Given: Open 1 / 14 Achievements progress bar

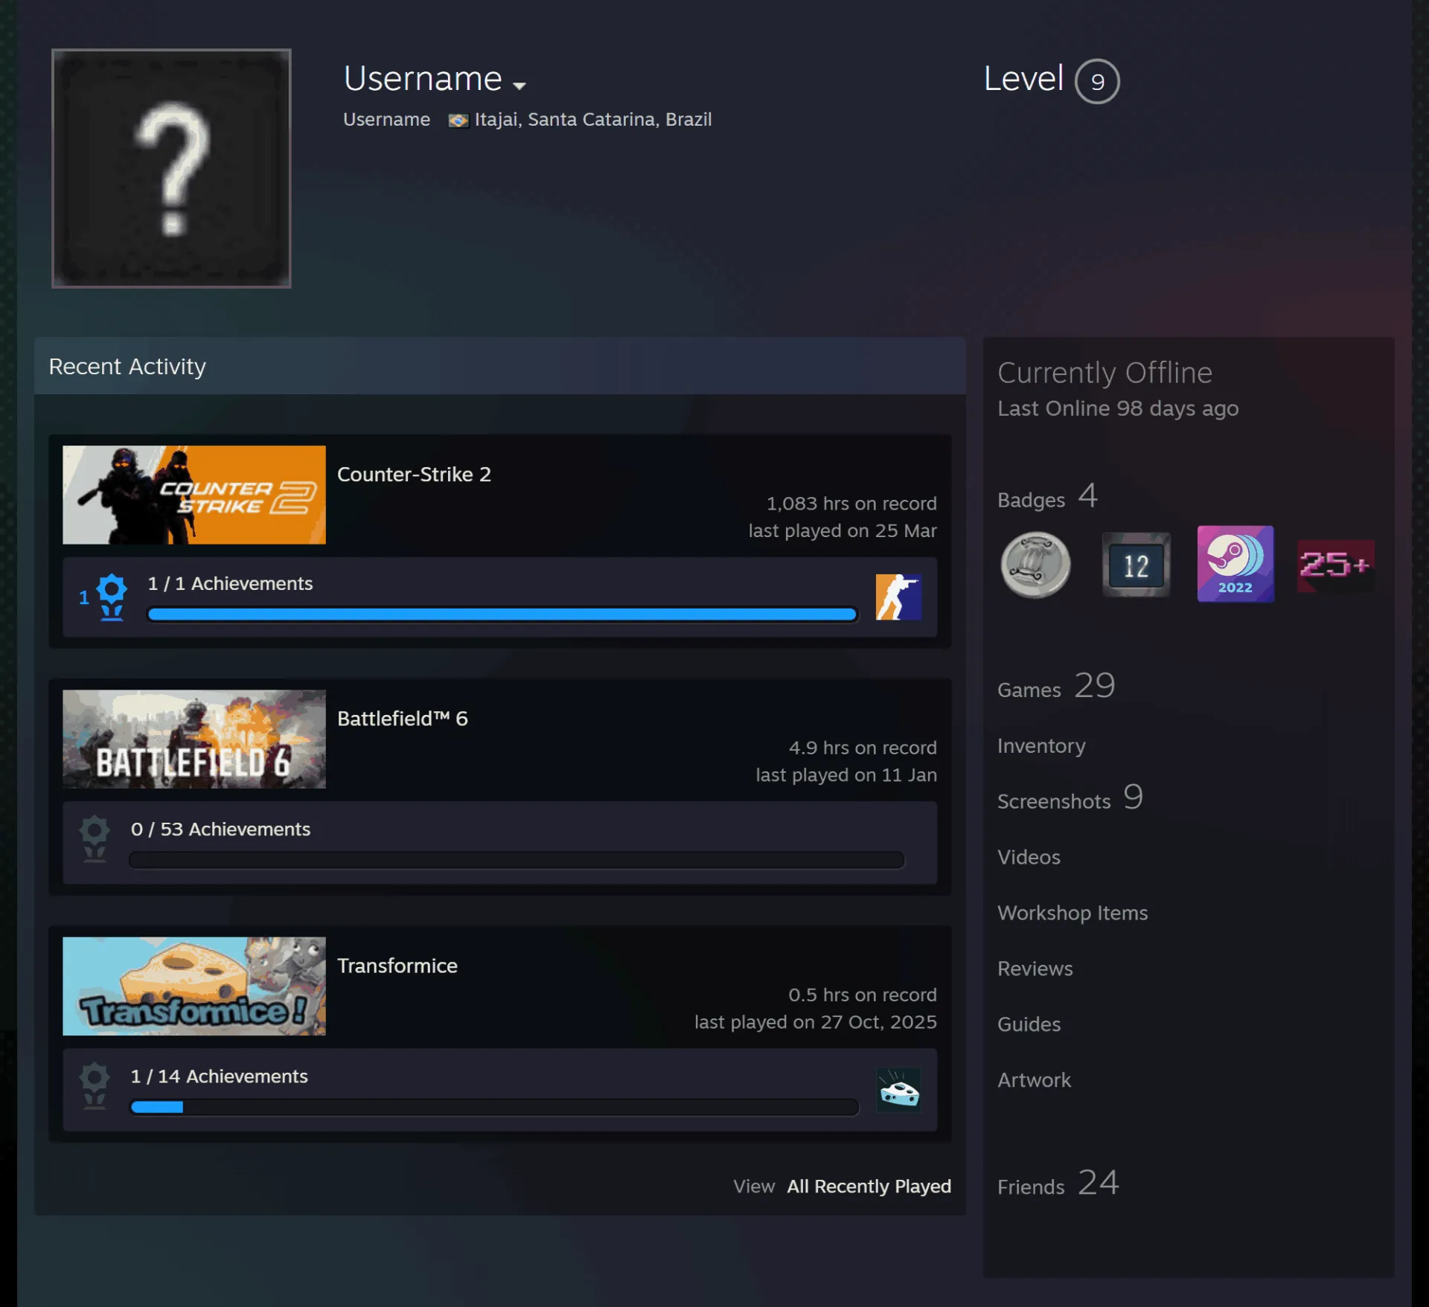Looking at the screenshot, I should click(494, 1107).
